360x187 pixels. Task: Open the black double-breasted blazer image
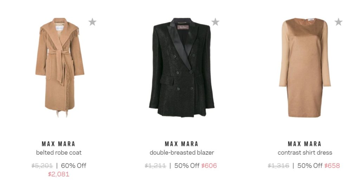182,67
